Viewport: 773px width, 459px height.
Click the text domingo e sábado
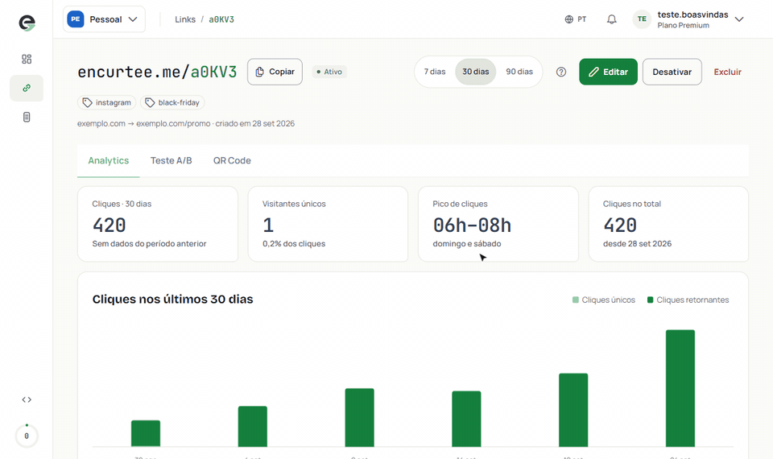click(466, 243)
